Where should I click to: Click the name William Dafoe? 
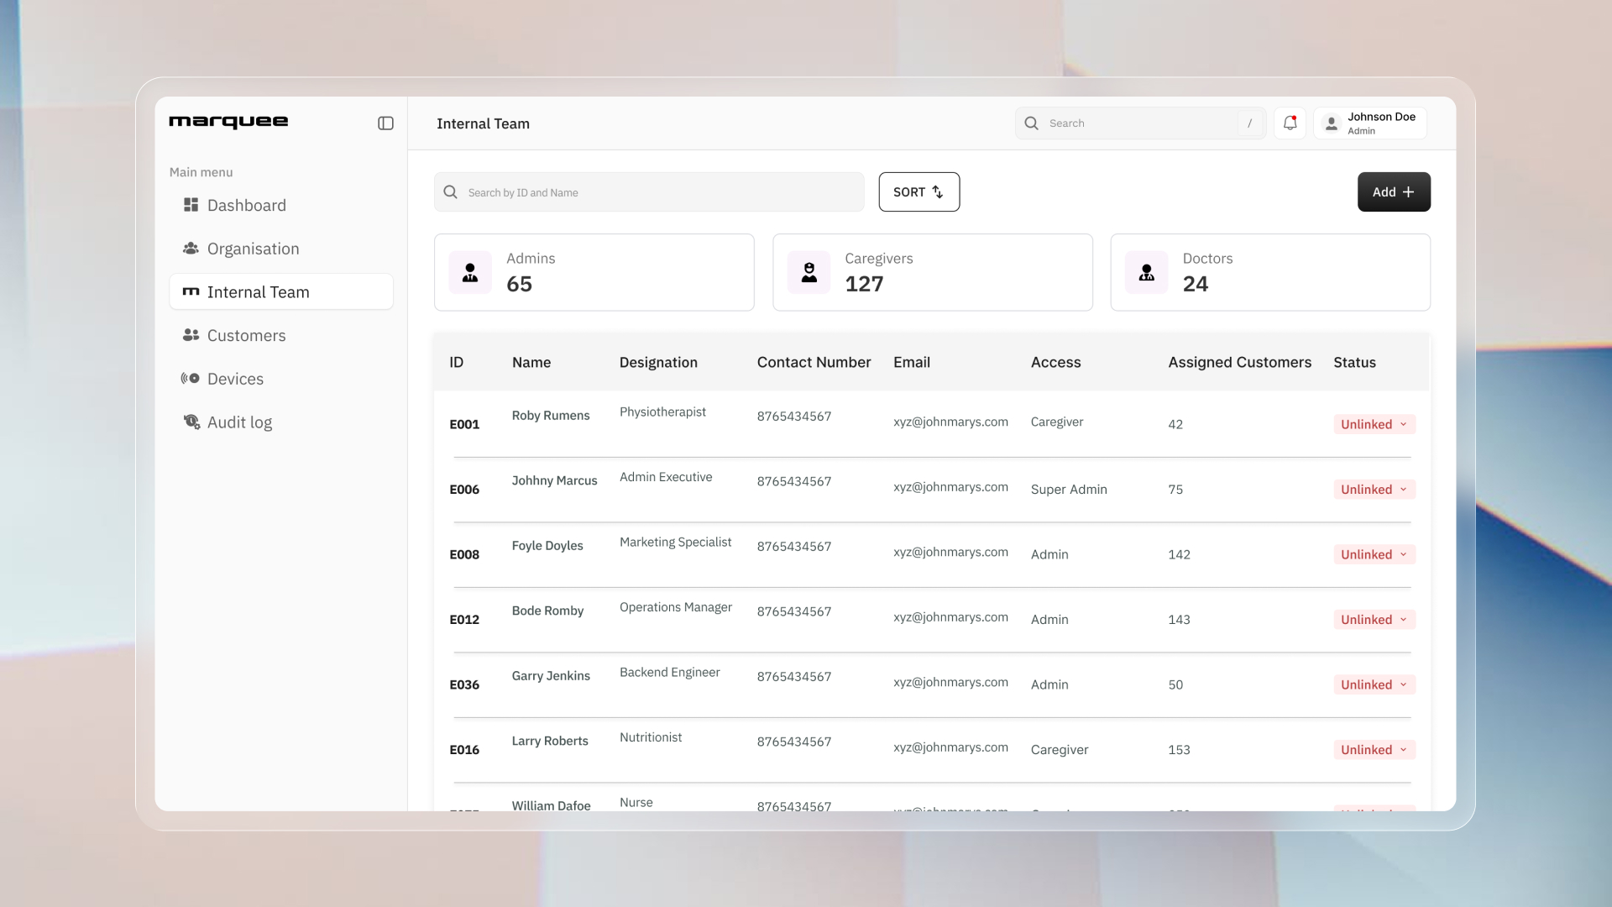[x=552, y=805]
